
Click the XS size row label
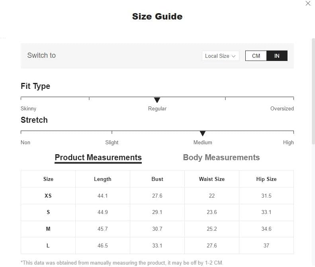(48, 196)
